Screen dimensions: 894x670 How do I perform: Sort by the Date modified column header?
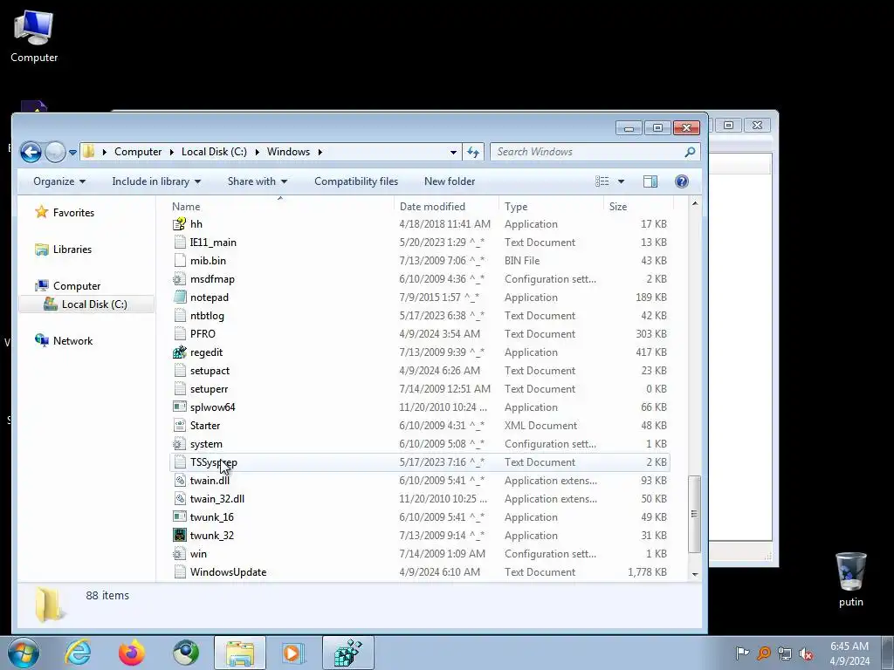(x=446, y=206)
